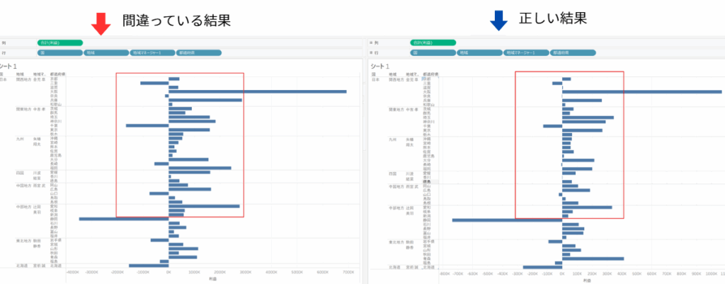Open the 都道府県 pill in right panel
Image resolution: width=725 pixels, height=284 pixels.
tap(571, 52)
